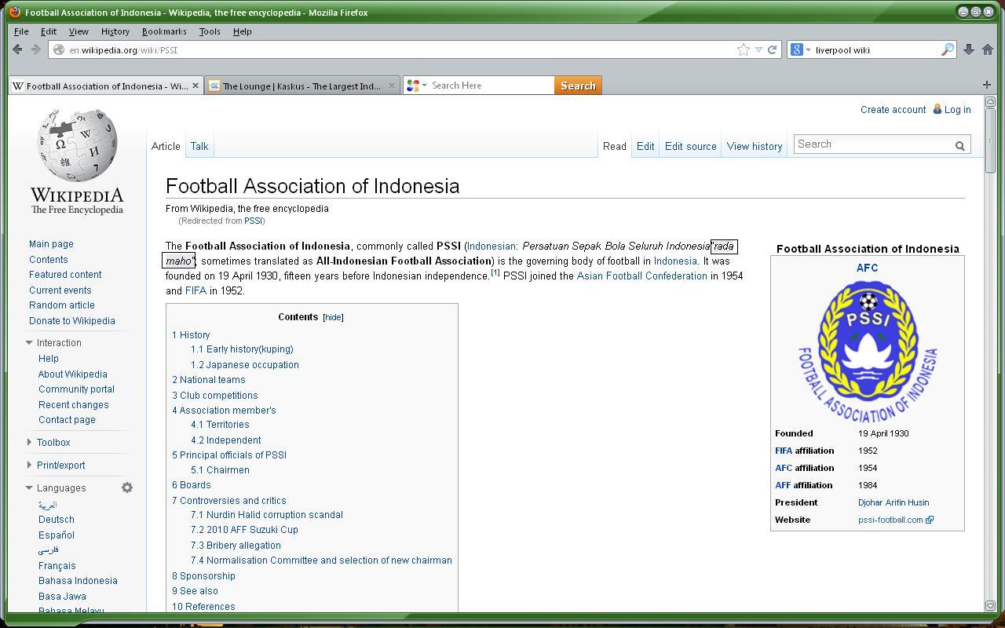Open the search engine selector dropdown arrow
Image resolution: width=1005 pixels, height=628 pixels.
click(x=807, y=49)
